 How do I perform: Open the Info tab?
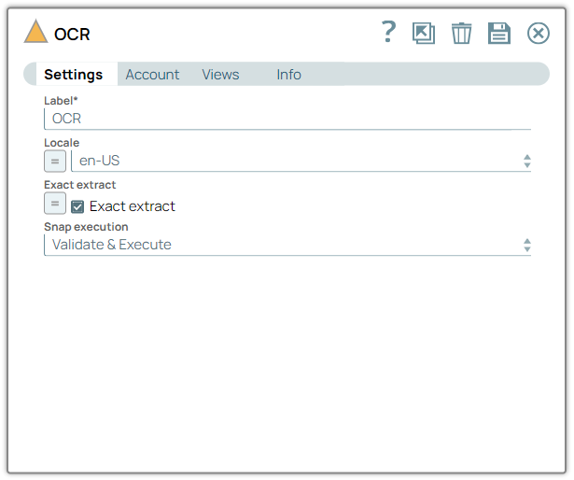[288, 75]
